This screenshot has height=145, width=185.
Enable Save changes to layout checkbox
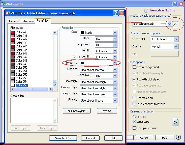click(x=134, y=104)
